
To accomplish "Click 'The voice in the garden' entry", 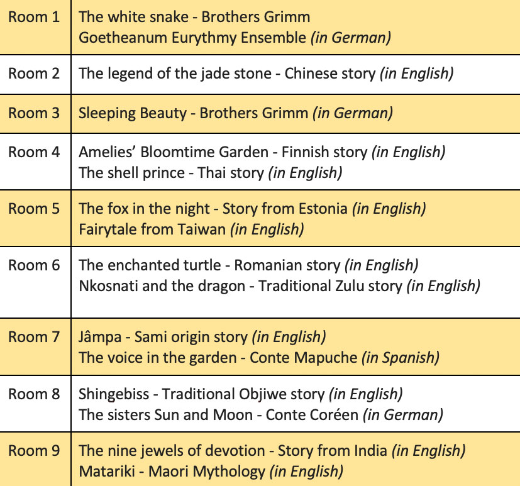I will (x=258, y=357).
